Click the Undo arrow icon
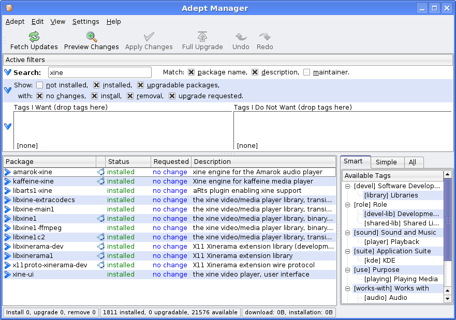Image resolution: width=456 pixels, height=320 pixels. pyautogui.click(x=241, y=37)
